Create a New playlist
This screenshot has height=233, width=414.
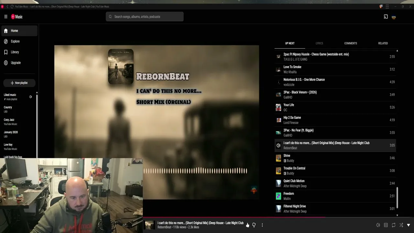(19, 83)
